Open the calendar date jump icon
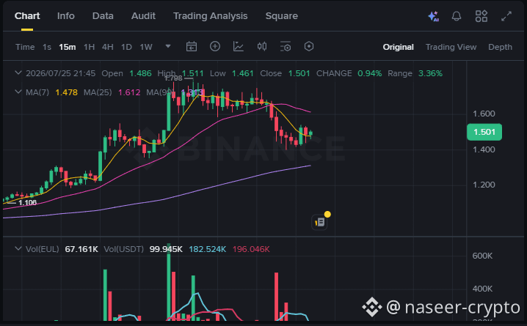 pyautogui.click(x=192, y=47)
